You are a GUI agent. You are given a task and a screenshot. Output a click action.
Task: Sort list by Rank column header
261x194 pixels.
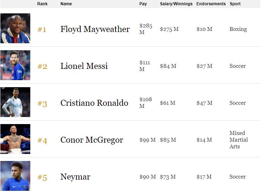pos(42,4)
